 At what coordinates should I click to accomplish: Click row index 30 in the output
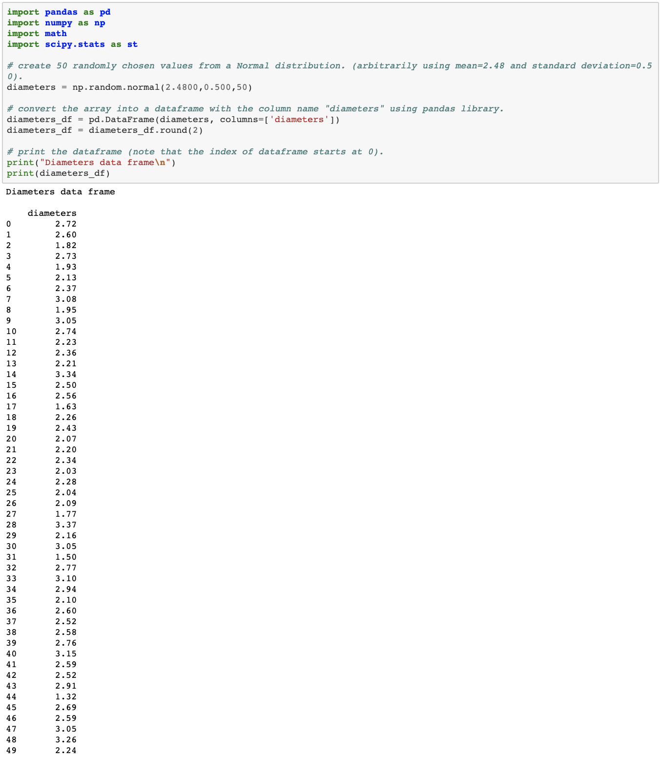click(x=11, y=547)
